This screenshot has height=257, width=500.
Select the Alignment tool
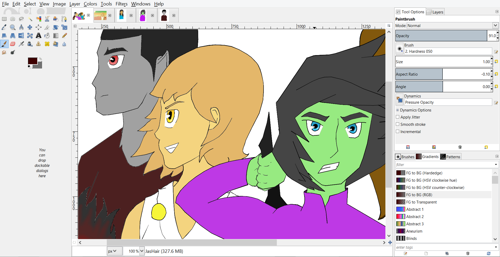(39, 27)
